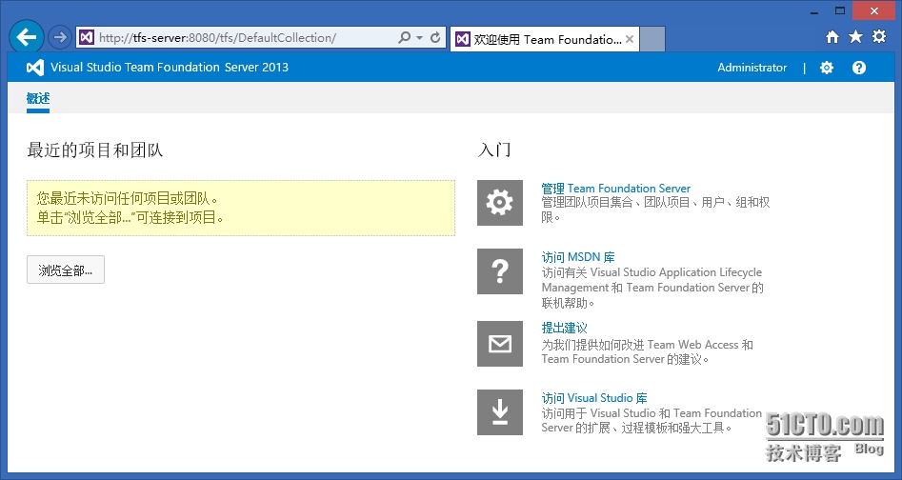Viewport: 902px width, 480px height.
Task: Open the 提出建议 link
Action: pyautogui.click(x=564, y=328)
